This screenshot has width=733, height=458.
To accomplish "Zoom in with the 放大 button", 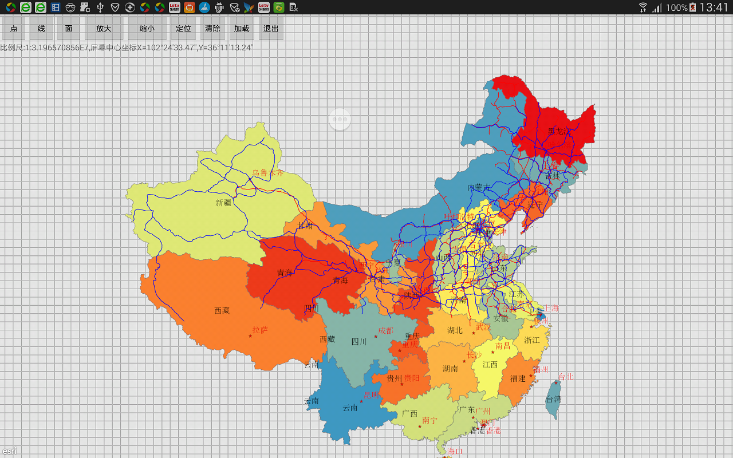I will click(x=104, y=28).
